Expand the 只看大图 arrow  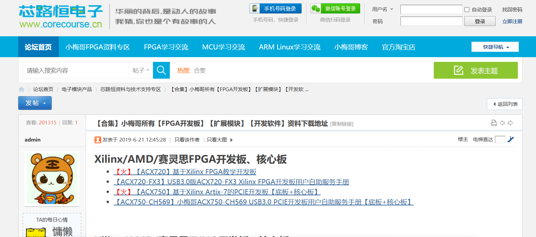coord(231,140)
